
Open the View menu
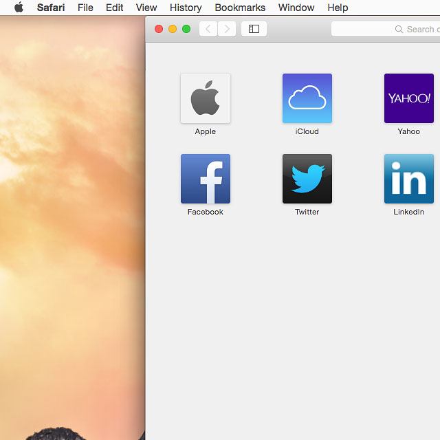146,8
